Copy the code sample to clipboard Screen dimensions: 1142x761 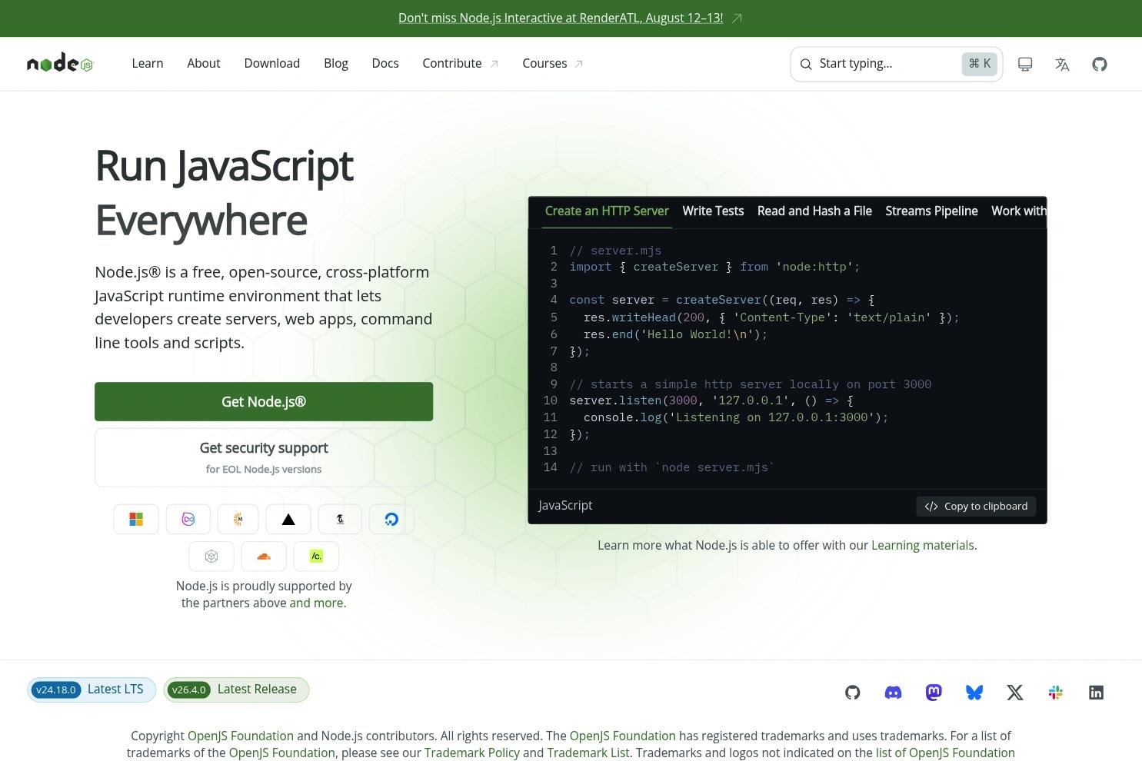[976, 506]
